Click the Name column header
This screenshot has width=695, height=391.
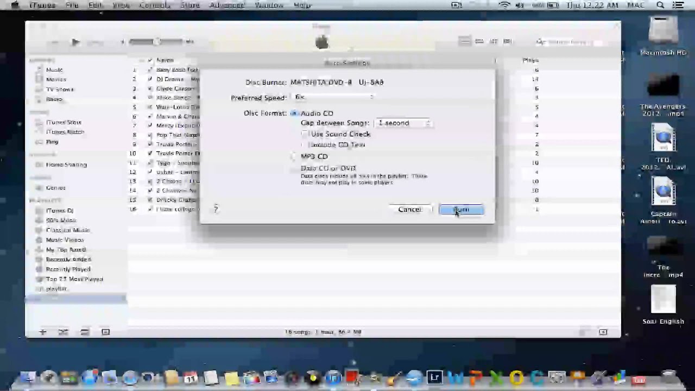165,60
